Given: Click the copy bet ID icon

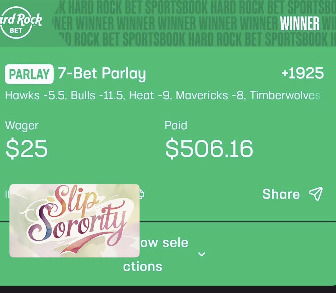Looking at the screenshot, I should click(141, 194).
